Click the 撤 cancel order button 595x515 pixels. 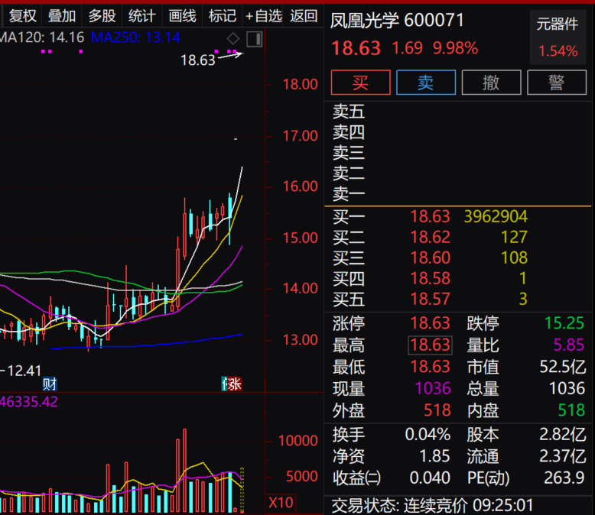click(x=491, y=83)
